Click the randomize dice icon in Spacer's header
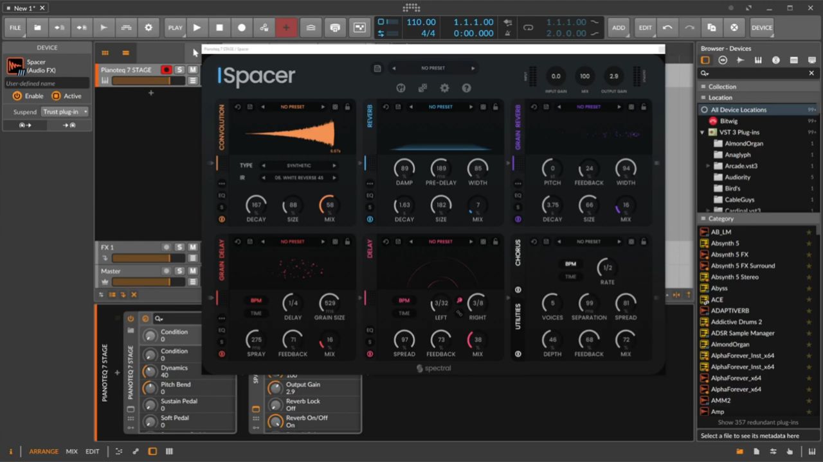This screenshot has width=823, height=462. coord(422,88)
